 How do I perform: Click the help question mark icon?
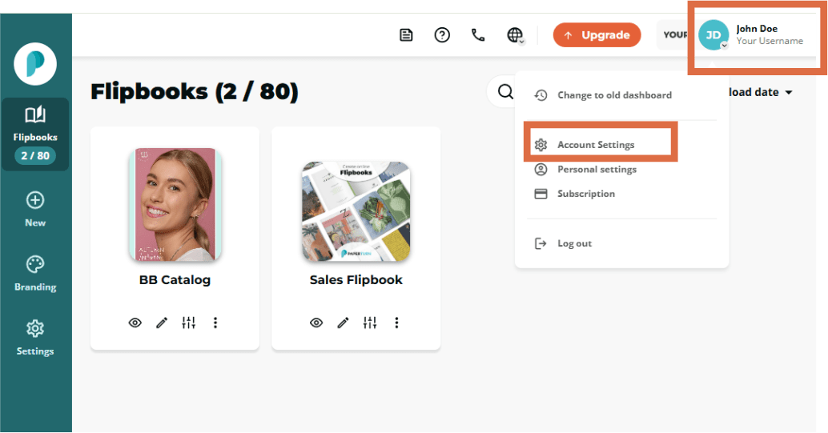[442, 35]
